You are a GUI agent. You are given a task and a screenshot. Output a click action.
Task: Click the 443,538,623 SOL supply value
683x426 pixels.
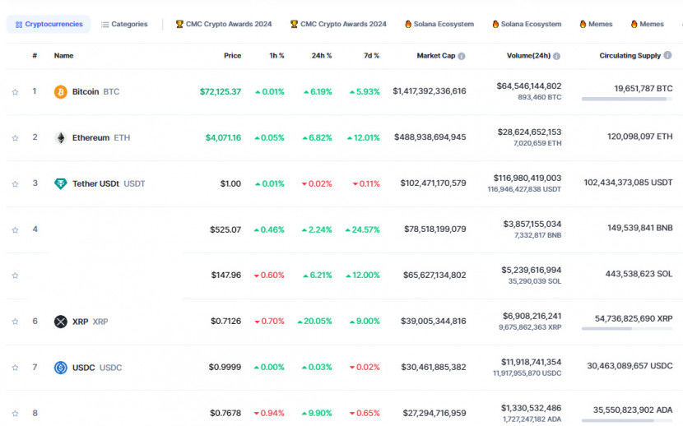tap(639, 274)
